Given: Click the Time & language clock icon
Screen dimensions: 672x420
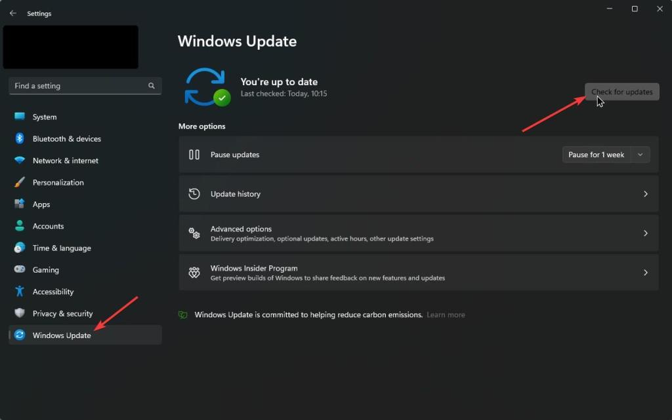Looking at the screenshot, I should click(x=20, y=247).
